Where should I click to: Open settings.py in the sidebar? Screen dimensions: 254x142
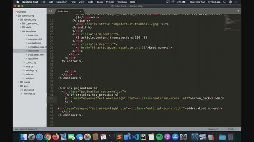click(x=32, y=70)
